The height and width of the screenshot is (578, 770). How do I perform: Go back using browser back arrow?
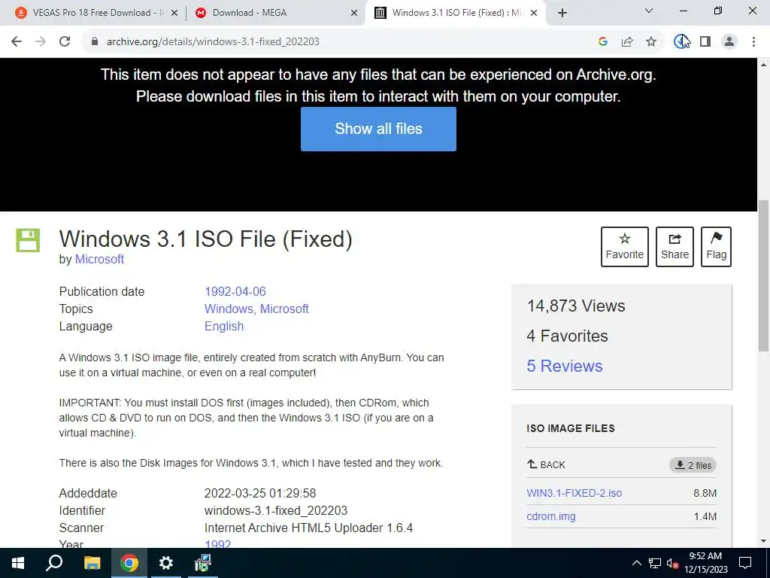17,42
